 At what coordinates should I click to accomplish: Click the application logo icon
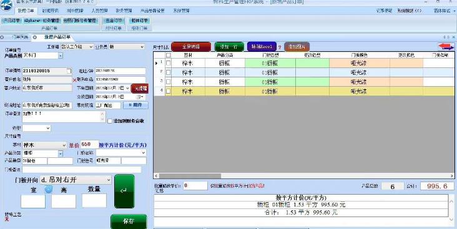click(6, 5)
